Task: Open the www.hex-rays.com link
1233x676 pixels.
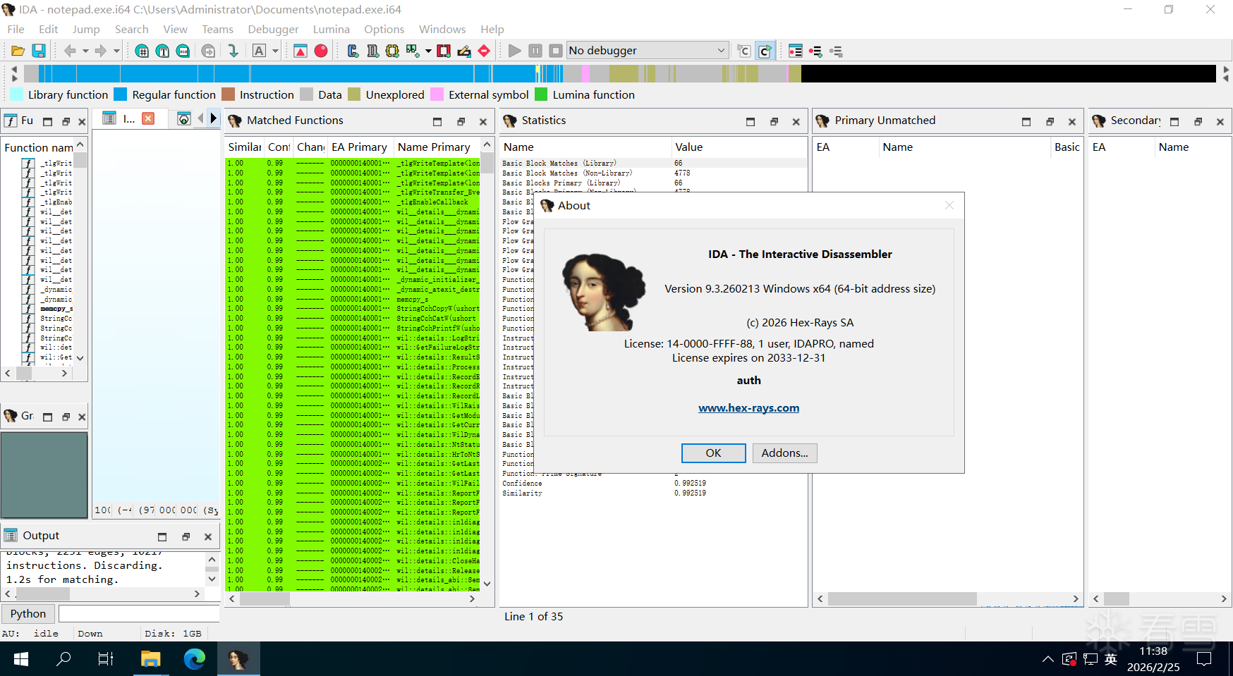Action: pos(749,408)
